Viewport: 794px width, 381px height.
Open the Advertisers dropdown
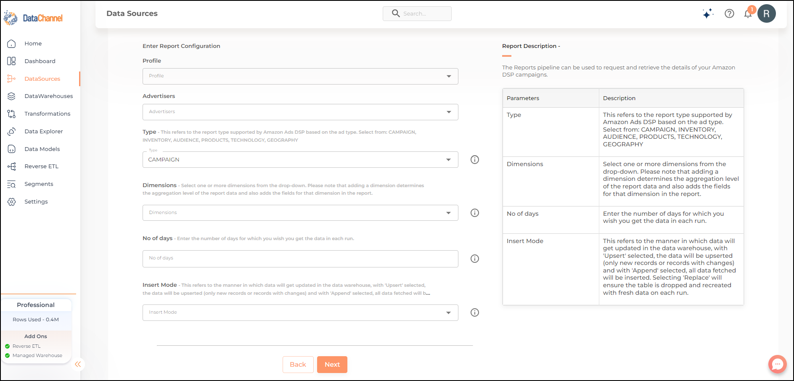tap(300, 112)
